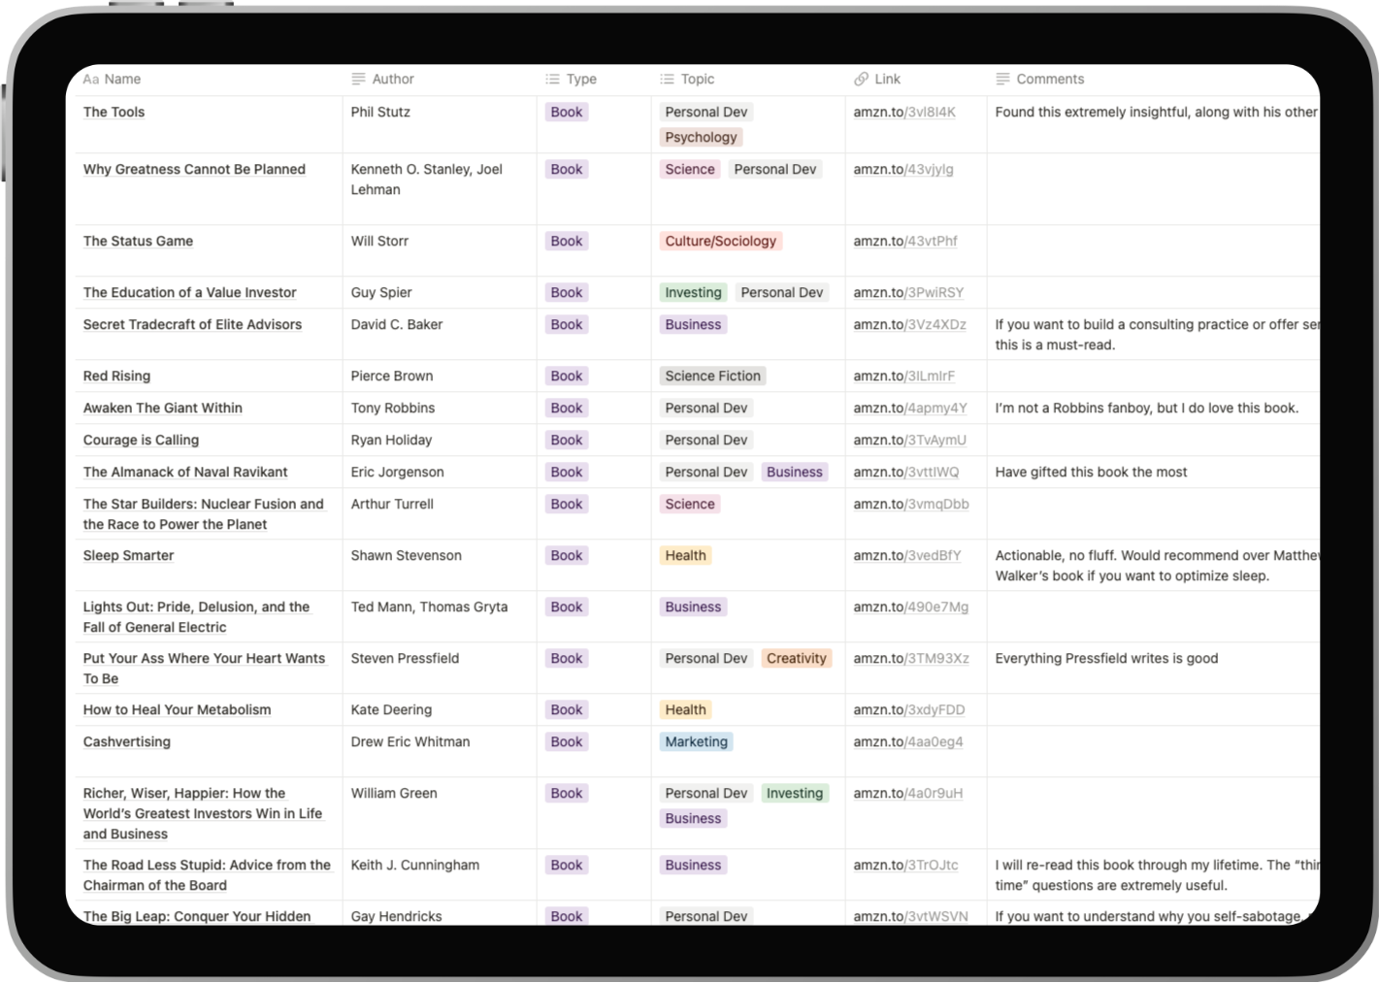The image size is (1379, 983).
Task: Open the Topic column header menu
Action: pos(697,80)
